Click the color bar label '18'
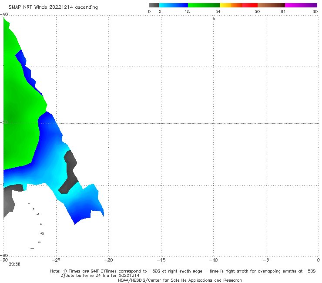Screen dimensions: 322x283 pyautogui.click(x=187, y=12)
